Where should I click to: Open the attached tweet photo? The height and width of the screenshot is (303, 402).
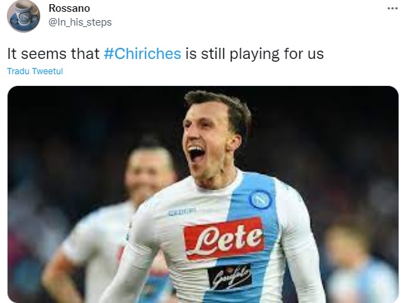[203, 194]
